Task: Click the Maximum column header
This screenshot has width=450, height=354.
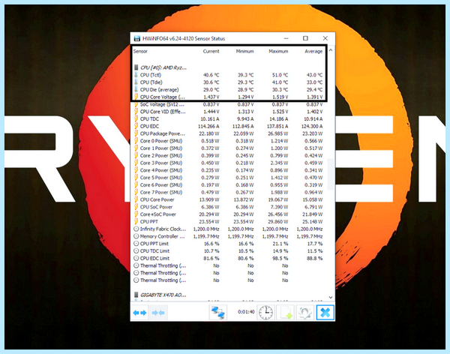Action: coord(278,52)
